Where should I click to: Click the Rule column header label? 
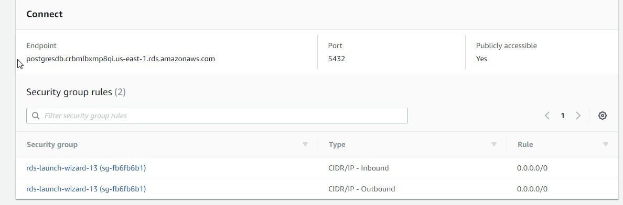(x=525, y=145)
